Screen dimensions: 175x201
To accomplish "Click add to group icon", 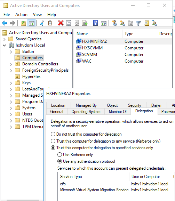I will coord(154,23).
